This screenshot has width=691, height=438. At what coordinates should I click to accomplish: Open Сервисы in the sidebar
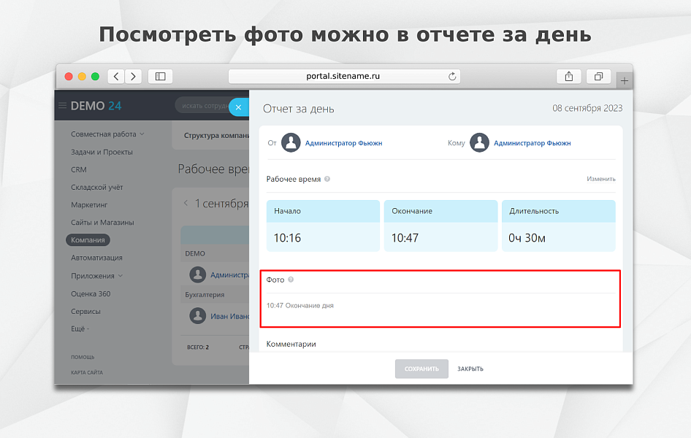pos(85,311)
